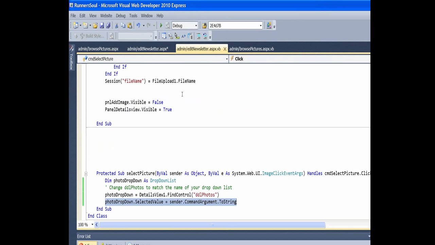
Task: Click the display parameter info icon
Action: click(x=170, y=36)
